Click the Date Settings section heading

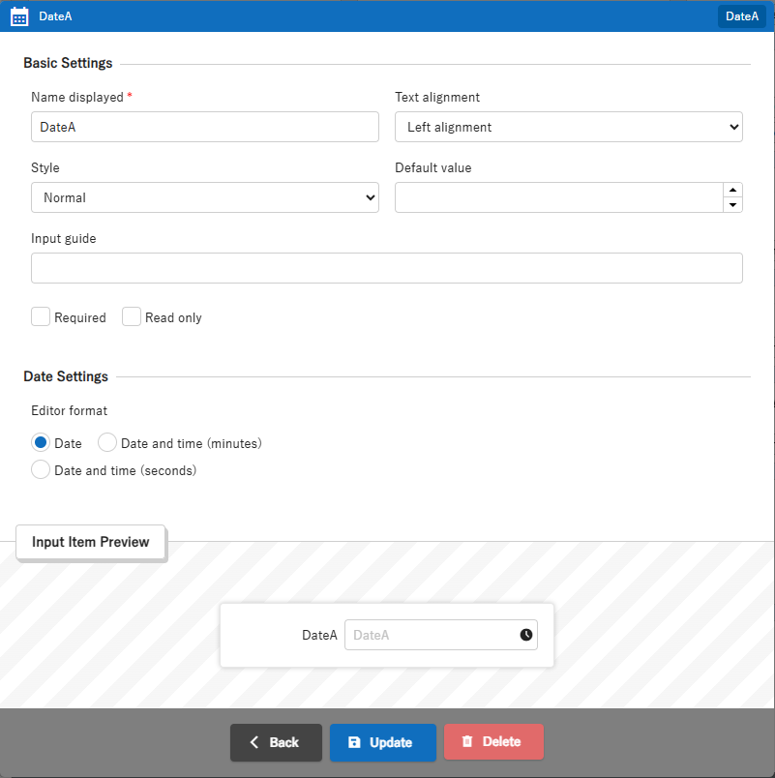click(66, 376)
